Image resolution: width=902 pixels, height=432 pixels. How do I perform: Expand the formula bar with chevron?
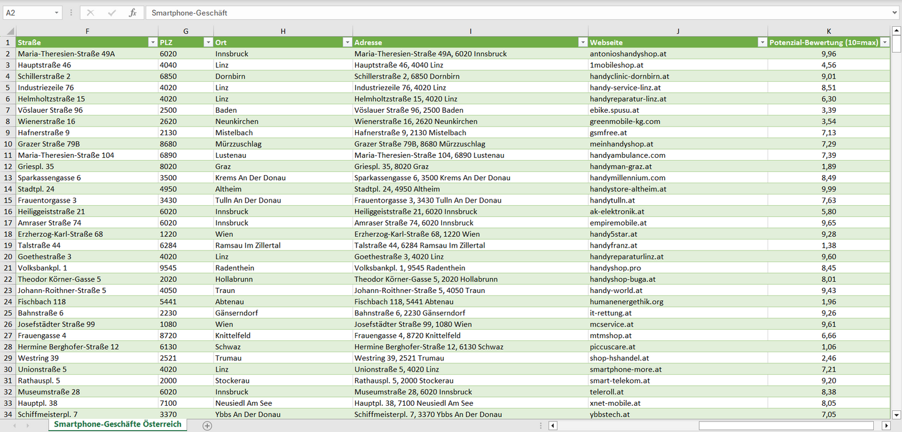[896, 12]
